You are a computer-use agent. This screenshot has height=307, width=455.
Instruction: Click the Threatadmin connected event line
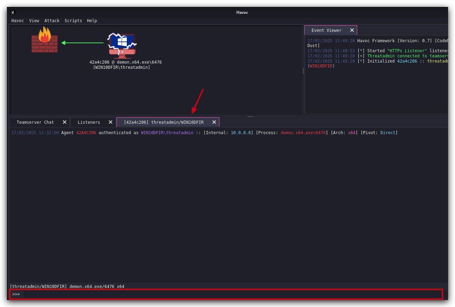click(x=378, y=56)
